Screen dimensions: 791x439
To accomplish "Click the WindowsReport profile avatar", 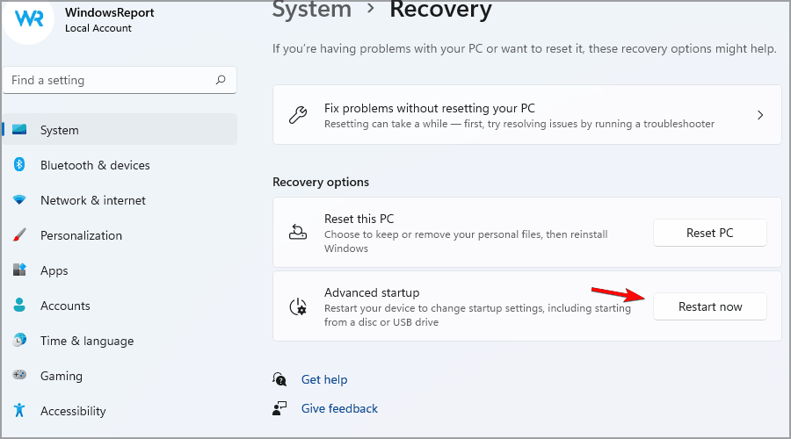I will pyautogui.click(x=29, y=19).
